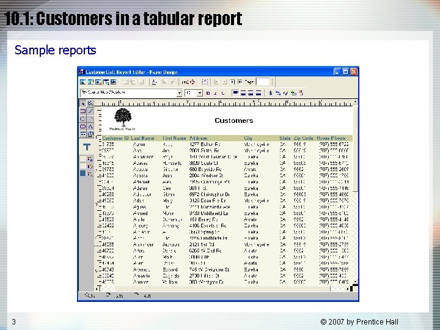Open the font name dropdown
The height and width of the screenshot is (330, 440).
coord(179,93)
